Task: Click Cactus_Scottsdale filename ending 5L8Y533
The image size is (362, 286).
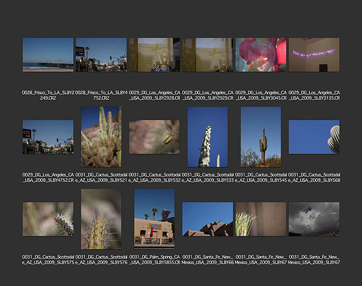Action: point(208,177)
